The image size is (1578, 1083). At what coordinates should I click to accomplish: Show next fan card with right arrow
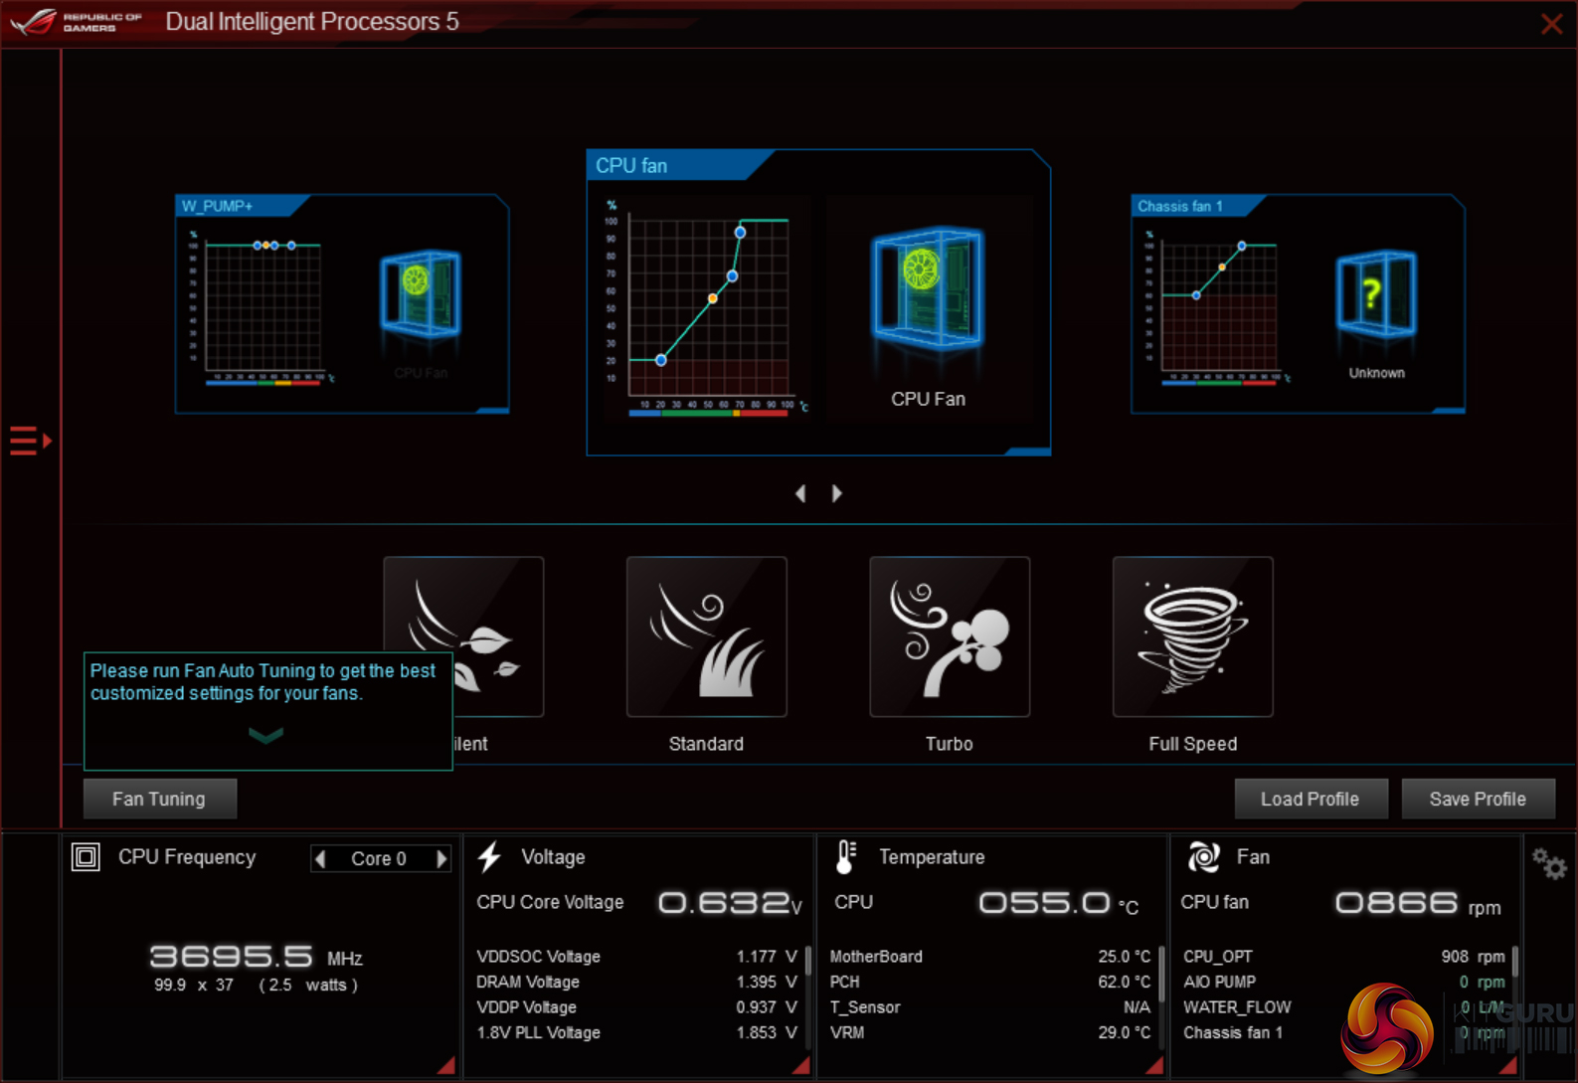pyautogui.click(x=837, y=493)
